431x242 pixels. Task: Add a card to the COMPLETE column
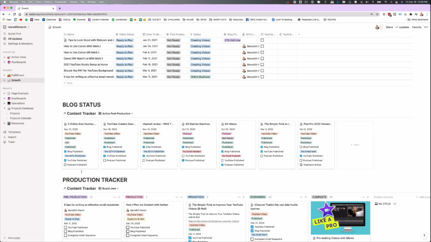coord(368,197)
